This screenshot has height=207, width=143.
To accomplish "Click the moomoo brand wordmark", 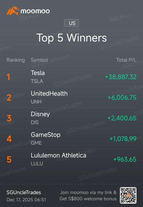I will pos(35,11).
